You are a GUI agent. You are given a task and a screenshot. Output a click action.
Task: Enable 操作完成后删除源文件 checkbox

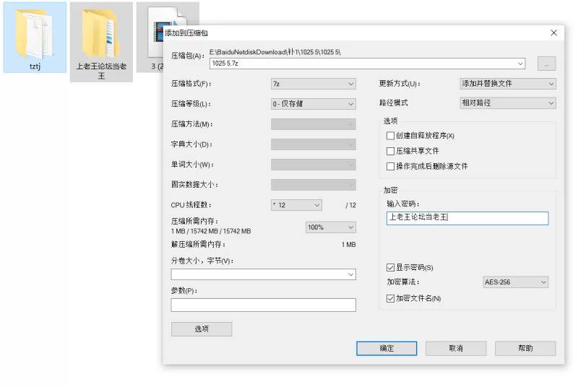point(390,167)
